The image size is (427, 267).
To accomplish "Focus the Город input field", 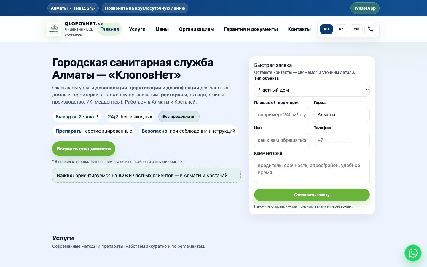I will tap(342, 115).
